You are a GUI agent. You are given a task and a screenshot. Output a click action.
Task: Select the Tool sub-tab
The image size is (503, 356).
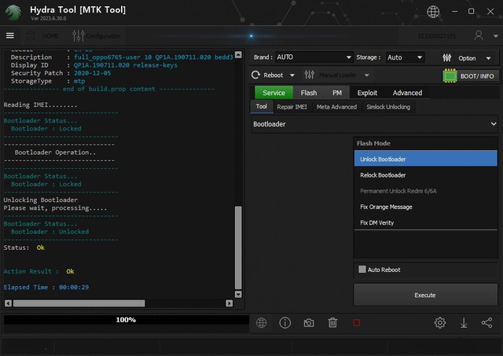tap(262, 107)
